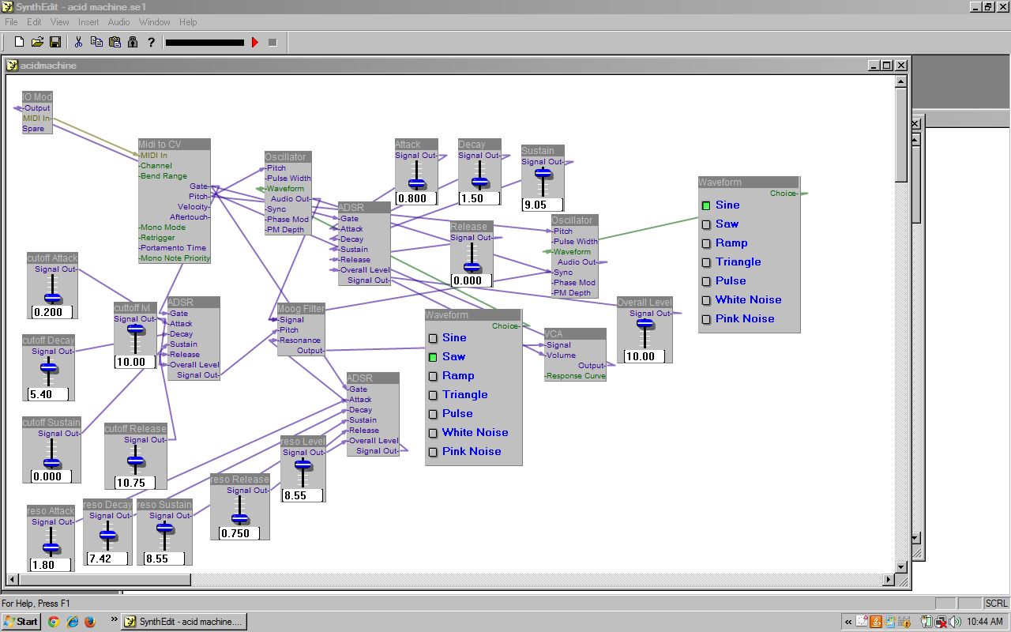Click the Overall Level slider knob
Image resolution: width=1011 pixels, height=632 pixels.
pyautogui.click(x=645, y=323)
